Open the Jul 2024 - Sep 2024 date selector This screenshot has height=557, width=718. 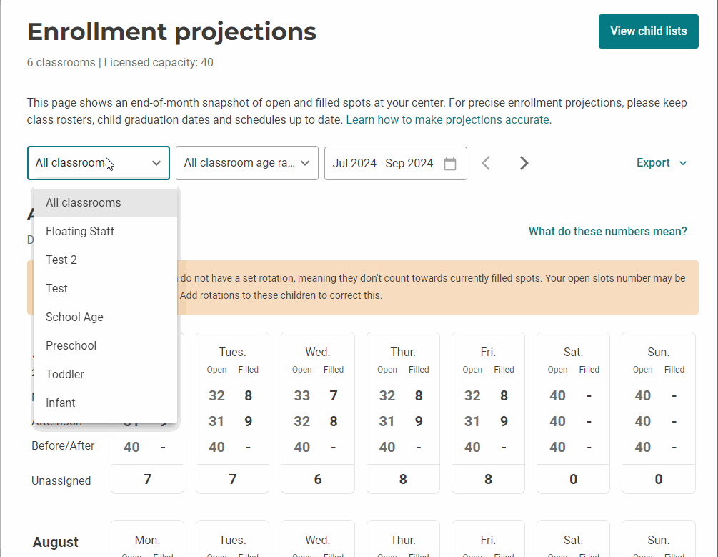click(395, 163)
